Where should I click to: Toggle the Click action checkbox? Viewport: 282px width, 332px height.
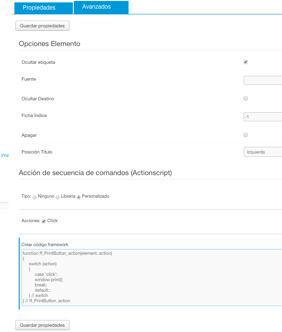(x=44, y=221)
